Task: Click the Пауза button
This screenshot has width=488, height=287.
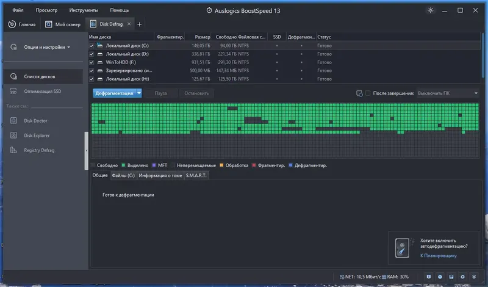Action: [x=160, y=93]
